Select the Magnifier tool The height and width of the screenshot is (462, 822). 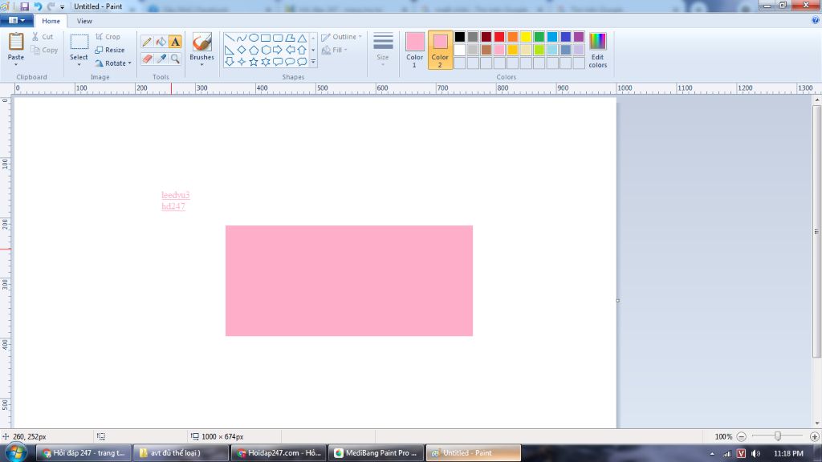click(175, 59)
